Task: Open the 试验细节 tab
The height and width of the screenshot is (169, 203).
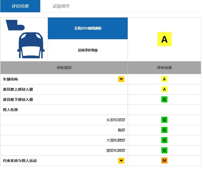Action: click(x=61, y=6)
